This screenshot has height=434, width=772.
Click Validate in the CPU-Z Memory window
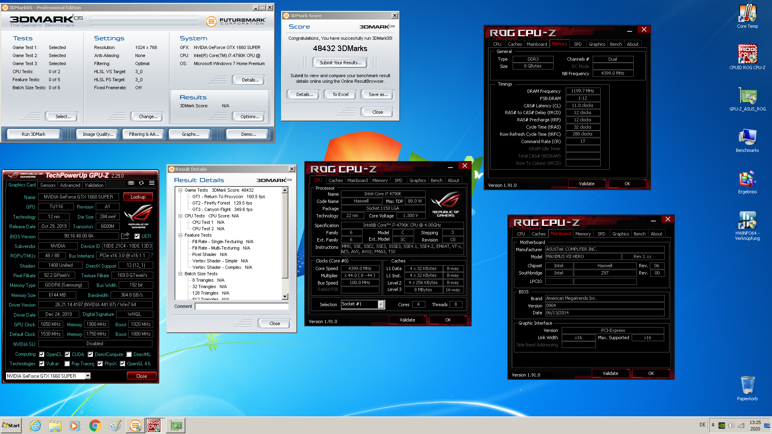click(x=587, y=184)
